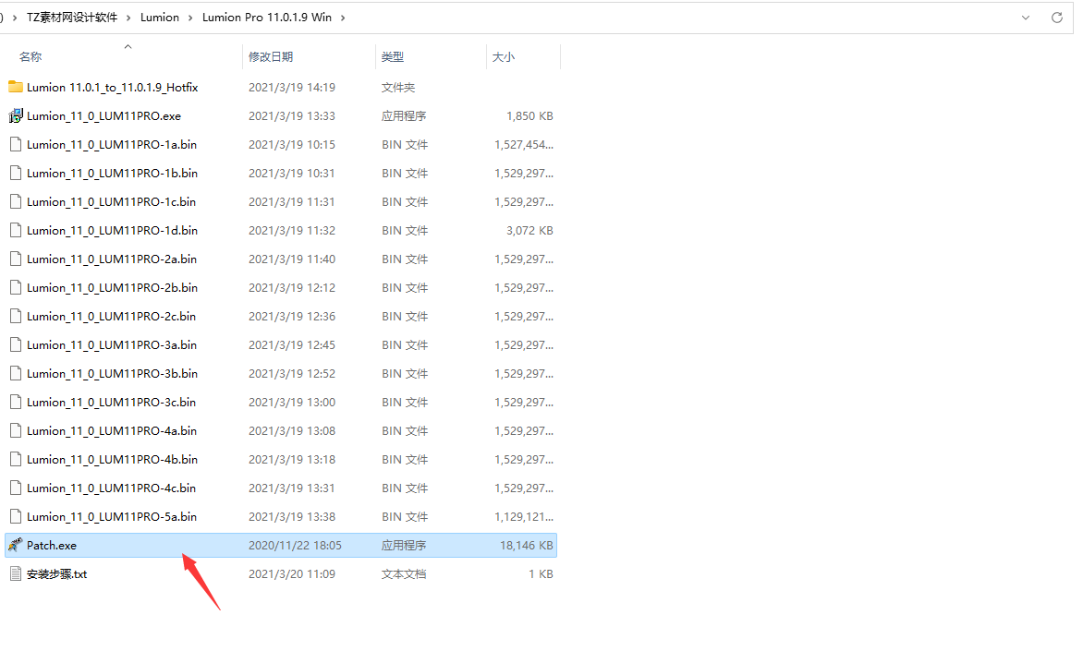Viewport: 1083px width, 651px height.
Task: Click the Lumion Pro 11.0.1.9 Win breadcrumb
Action: pos(267,18)
